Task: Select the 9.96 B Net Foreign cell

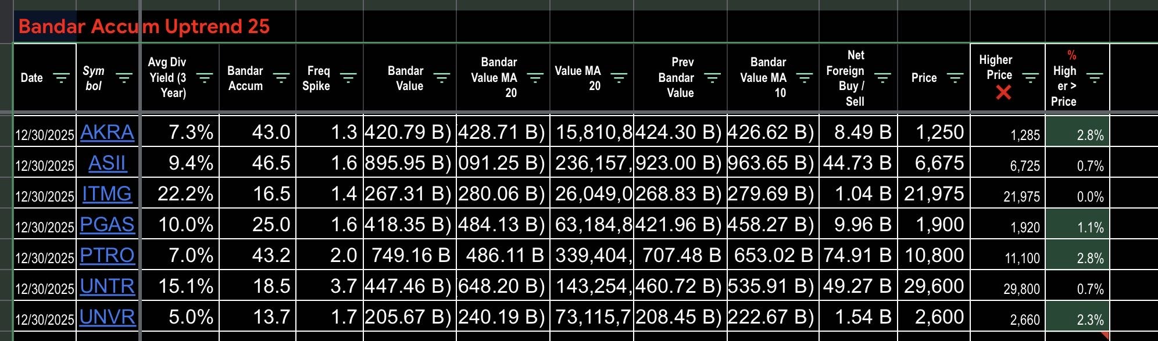Action: pos(858,224)
